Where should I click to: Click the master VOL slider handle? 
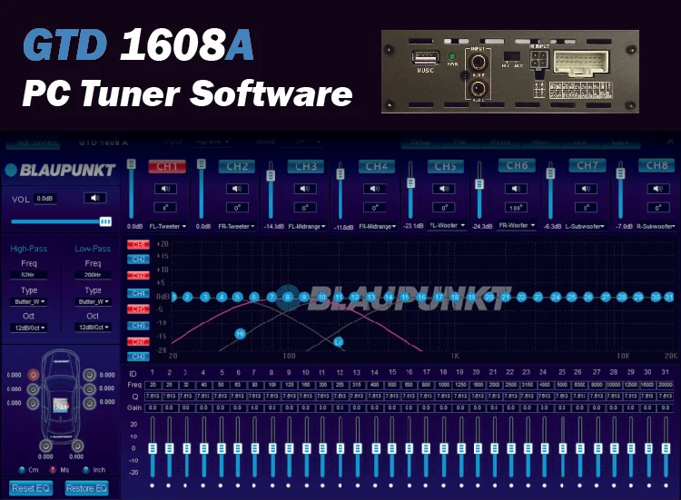tap(105, 221)
